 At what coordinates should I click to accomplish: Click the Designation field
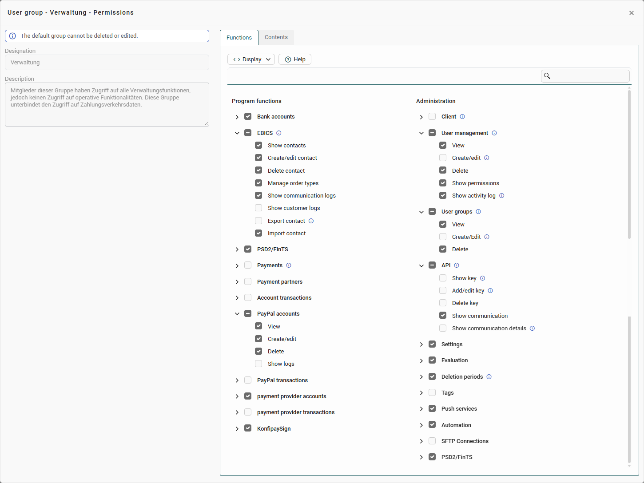click(107, 63)
